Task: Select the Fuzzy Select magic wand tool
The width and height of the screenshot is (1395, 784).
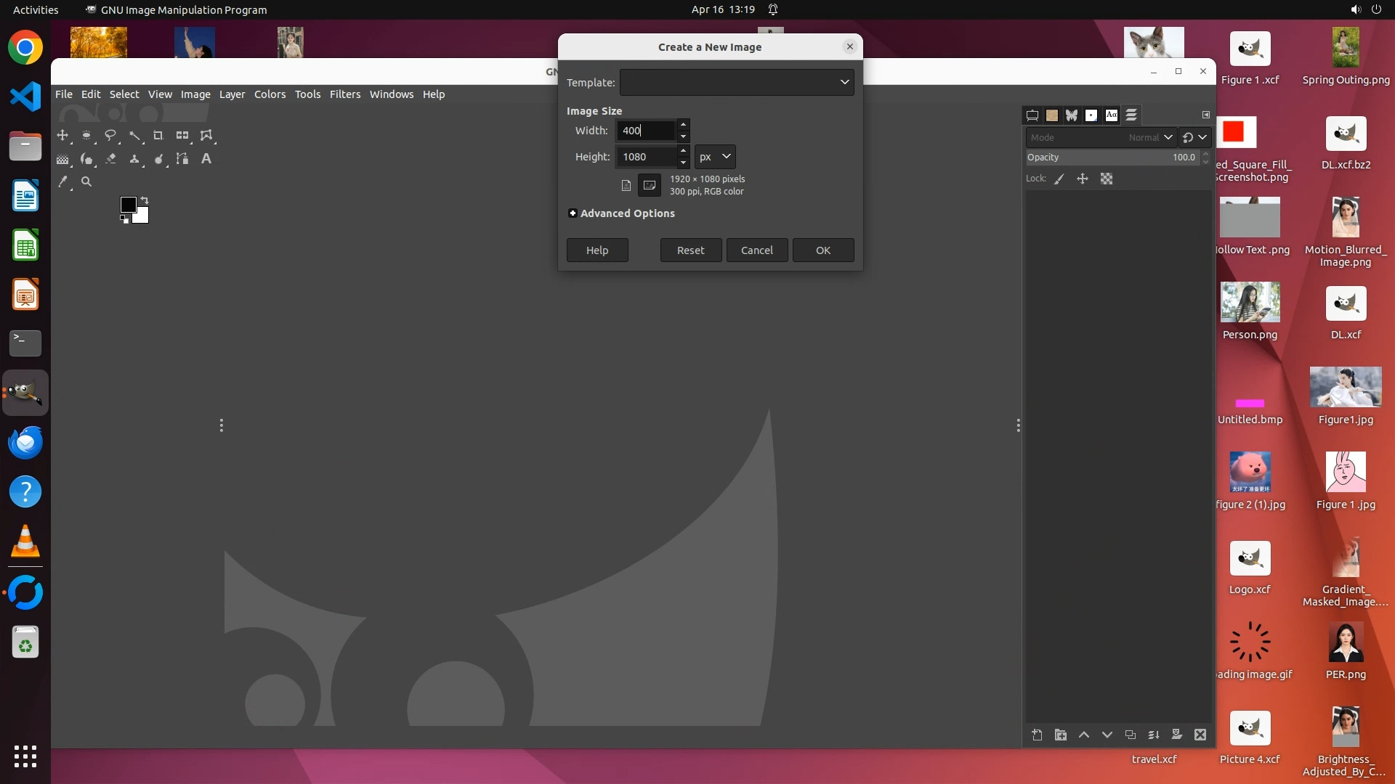Action: pos(134,136)
